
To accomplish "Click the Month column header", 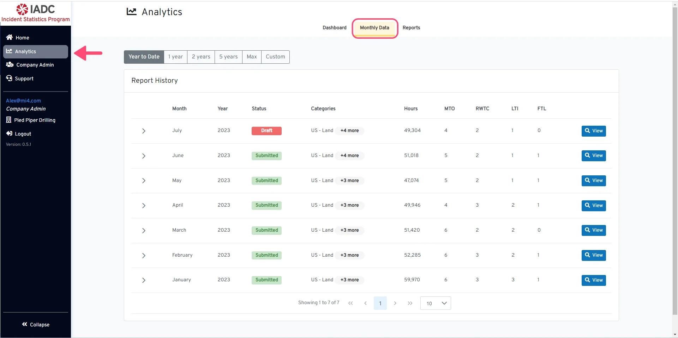I will (179, 109).
